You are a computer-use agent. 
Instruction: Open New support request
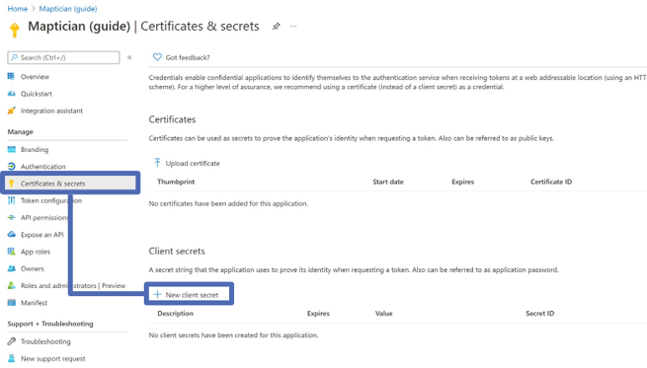[x=52, y=358]
